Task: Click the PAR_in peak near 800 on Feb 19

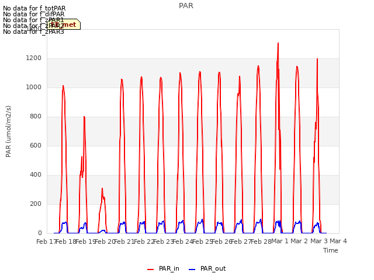Action: (x=84, y=117)
